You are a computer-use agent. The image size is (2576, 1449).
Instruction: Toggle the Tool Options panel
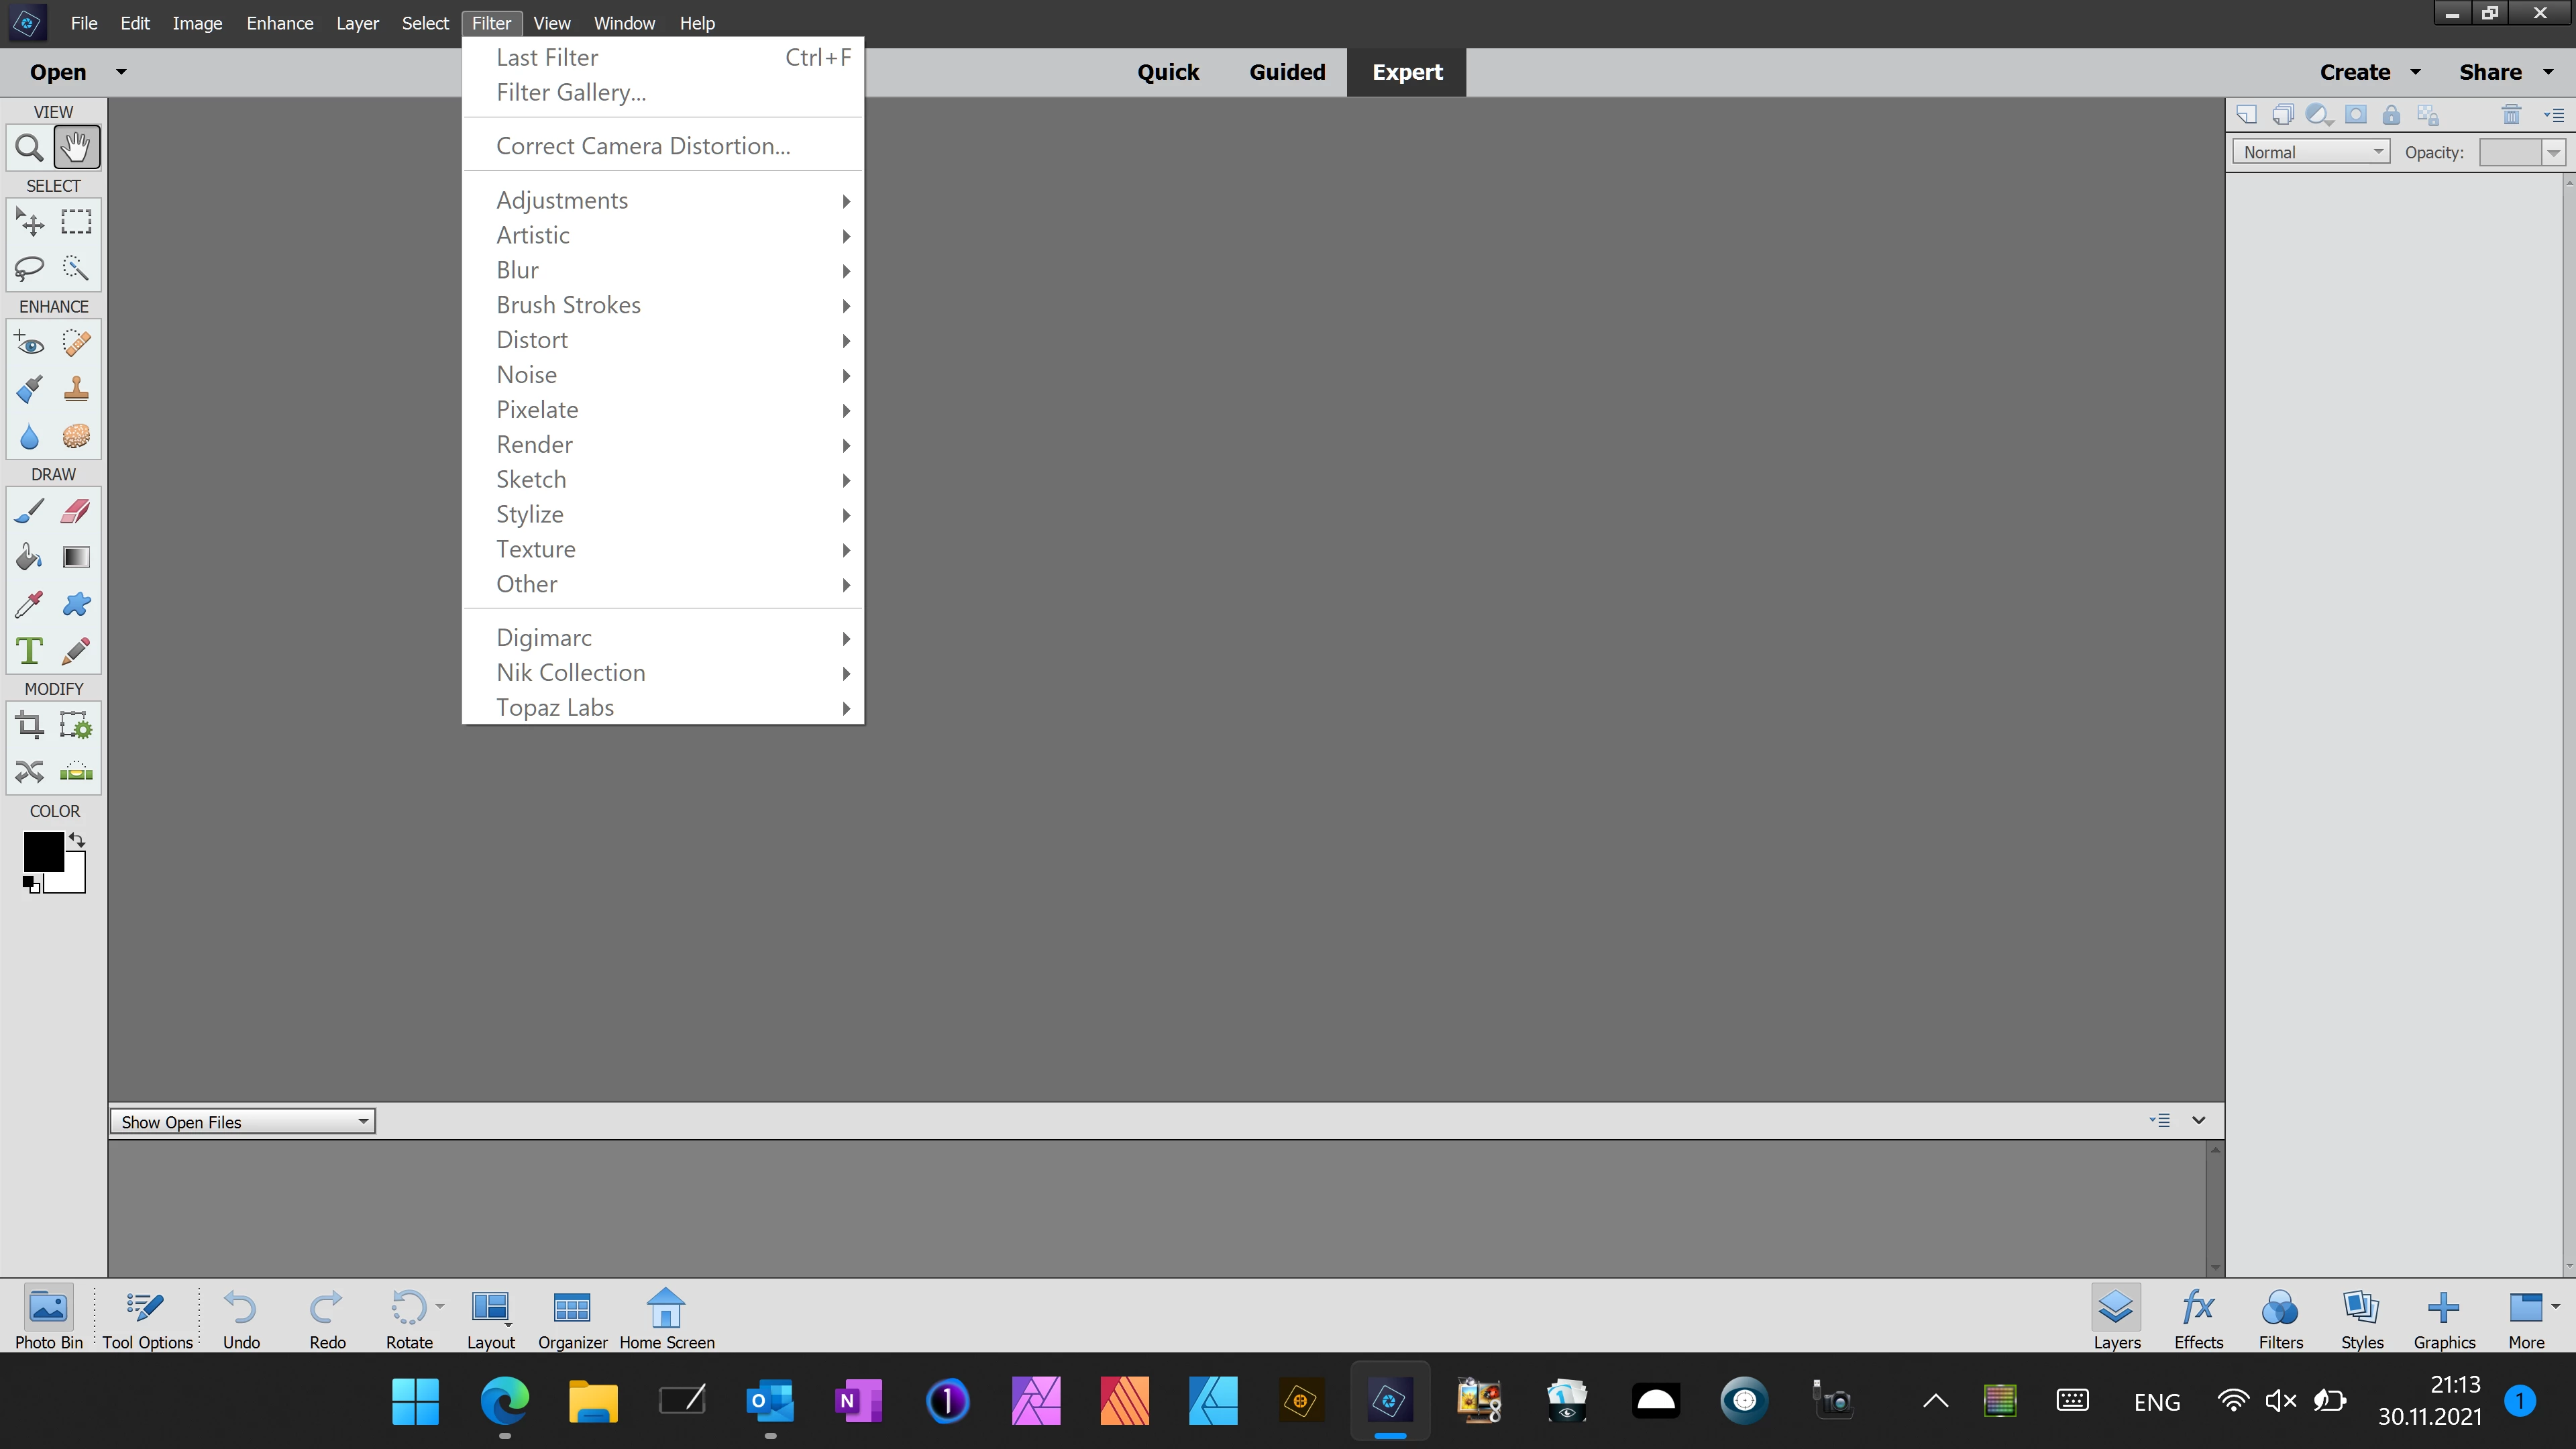(147, 1318)
